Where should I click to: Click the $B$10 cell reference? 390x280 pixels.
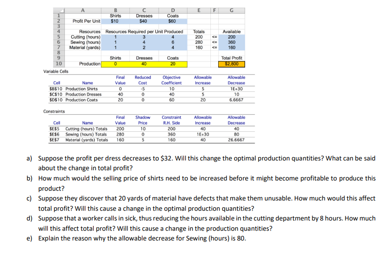56,89
